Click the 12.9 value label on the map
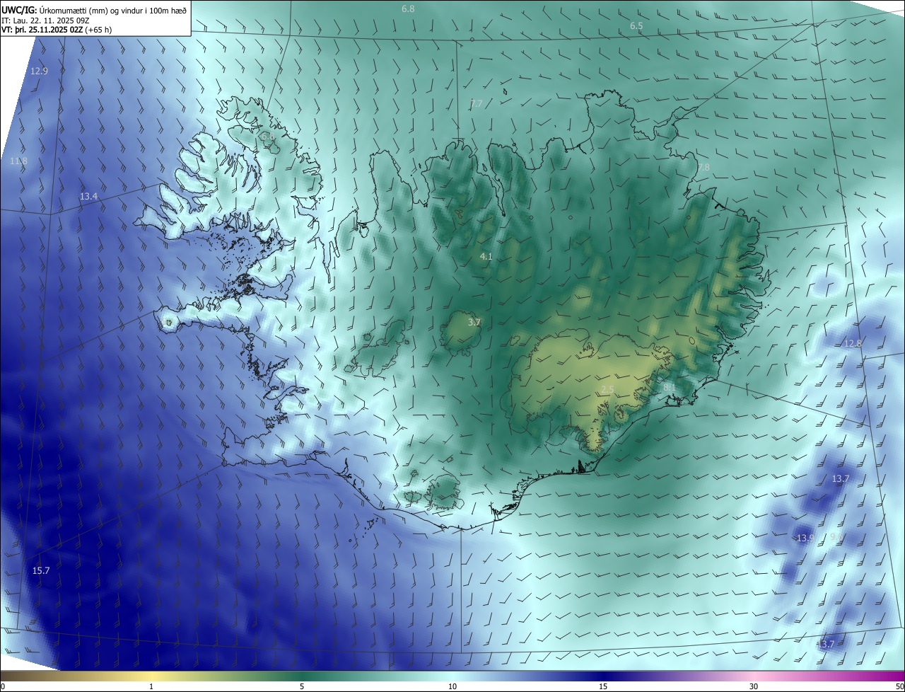Screen dimensions: 905x692 pos(40,71)
